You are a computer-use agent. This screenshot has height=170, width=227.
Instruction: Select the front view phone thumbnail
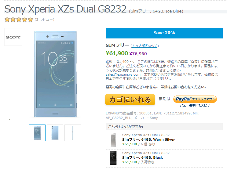click(x=37, y=133)
